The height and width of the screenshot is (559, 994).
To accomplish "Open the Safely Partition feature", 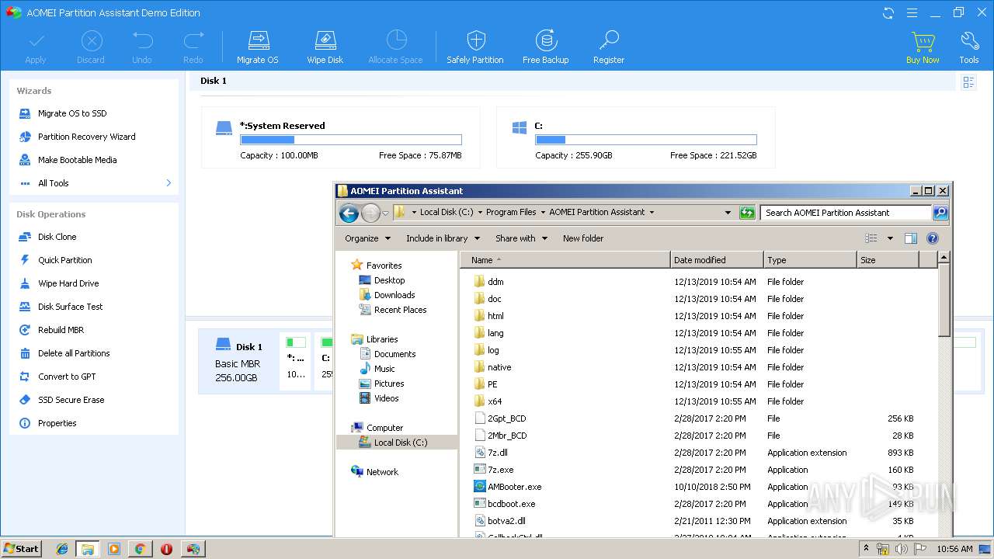I will tap(475, 47).
